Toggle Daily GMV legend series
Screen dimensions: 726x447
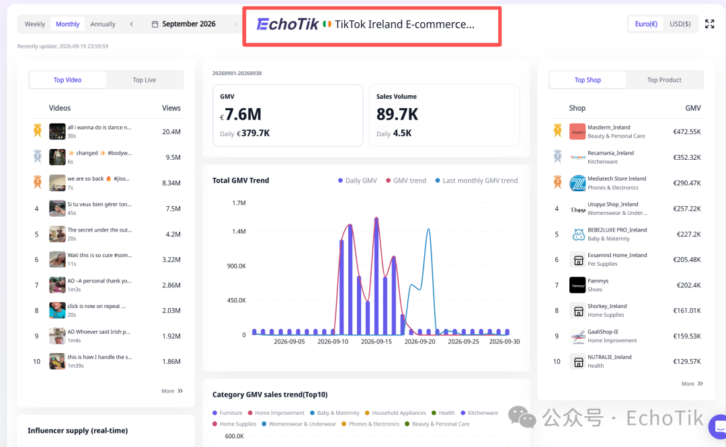tap(358, 181)
